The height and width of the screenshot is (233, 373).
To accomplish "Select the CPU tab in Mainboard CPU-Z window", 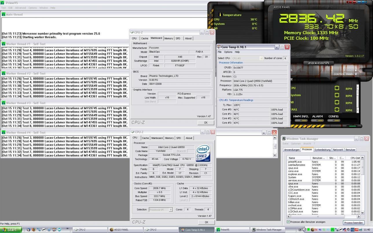I will point(134,38).
